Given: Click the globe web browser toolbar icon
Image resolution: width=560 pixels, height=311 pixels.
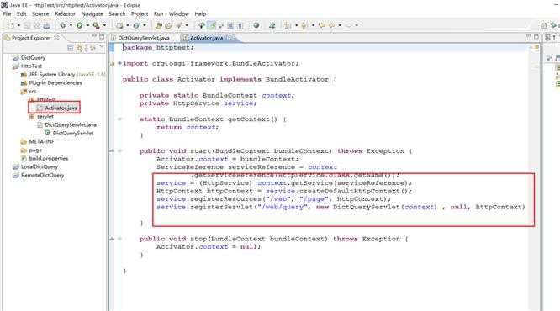Looking at the screenshot, I should point(256,26).
